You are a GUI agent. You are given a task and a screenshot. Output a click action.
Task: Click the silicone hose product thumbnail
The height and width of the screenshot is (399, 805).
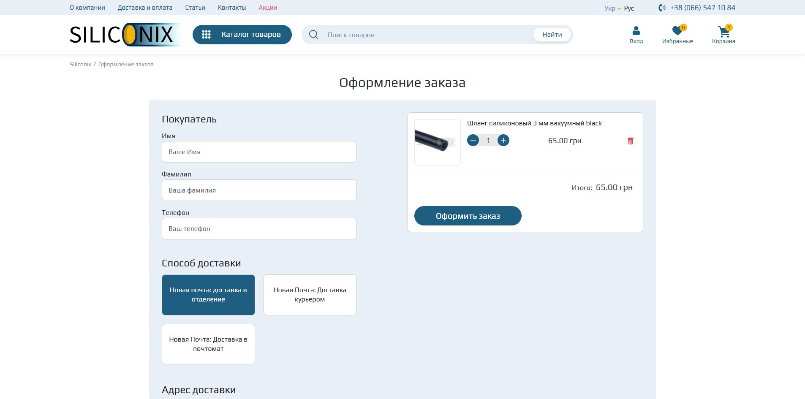click(x=437, y=142)
